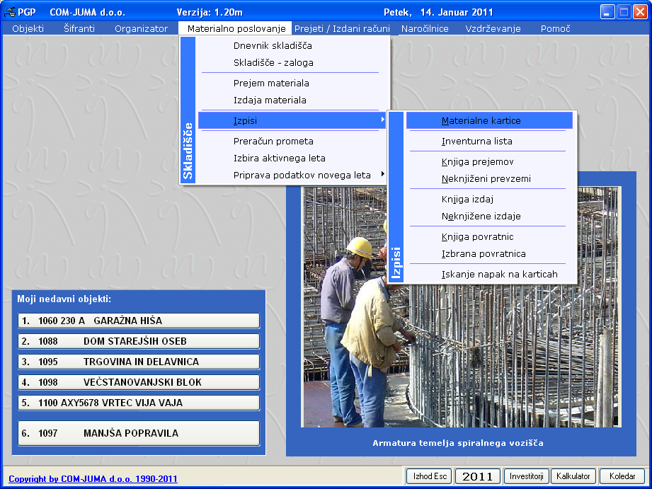Open the Šifranti menu
This screenshot has height=489, width=652.
pos(79,29)
